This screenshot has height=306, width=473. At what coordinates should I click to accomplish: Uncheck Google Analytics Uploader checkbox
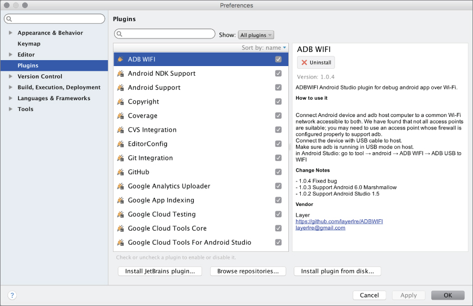click(x=279, y=186)
